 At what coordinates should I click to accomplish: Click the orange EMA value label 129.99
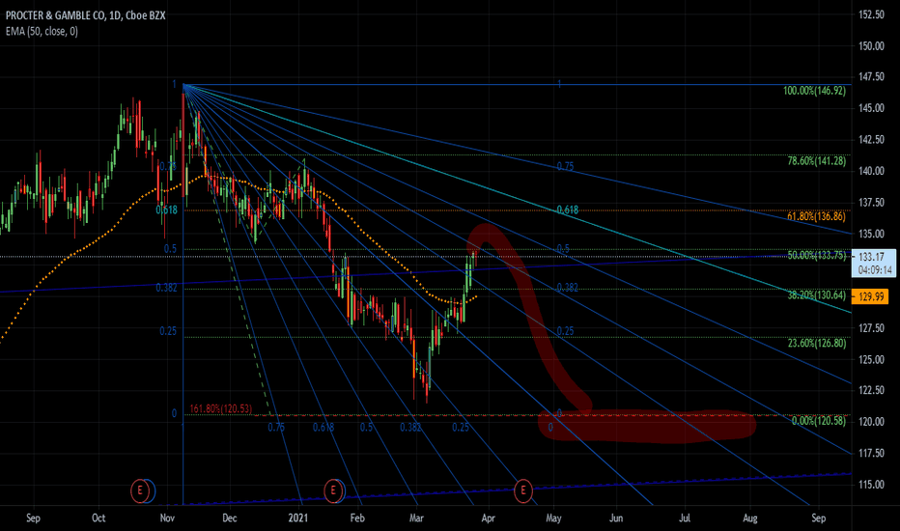click(x=871, y=296)
